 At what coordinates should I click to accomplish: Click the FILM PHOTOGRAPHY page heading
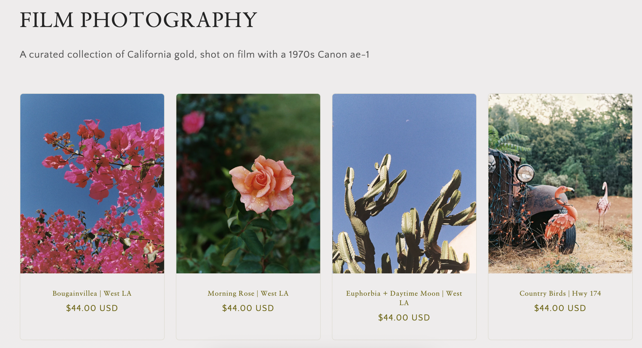(x=138, y=20)
